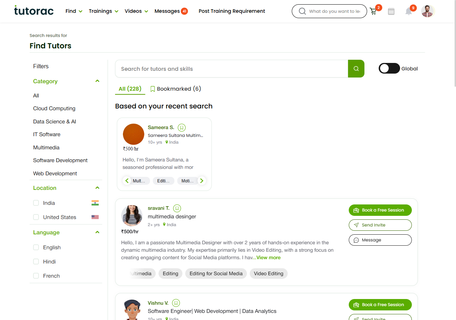The width and height of the screenshot is (456, 320).
Task: Filter by IT Software category
Action: (x=47, y=134)
